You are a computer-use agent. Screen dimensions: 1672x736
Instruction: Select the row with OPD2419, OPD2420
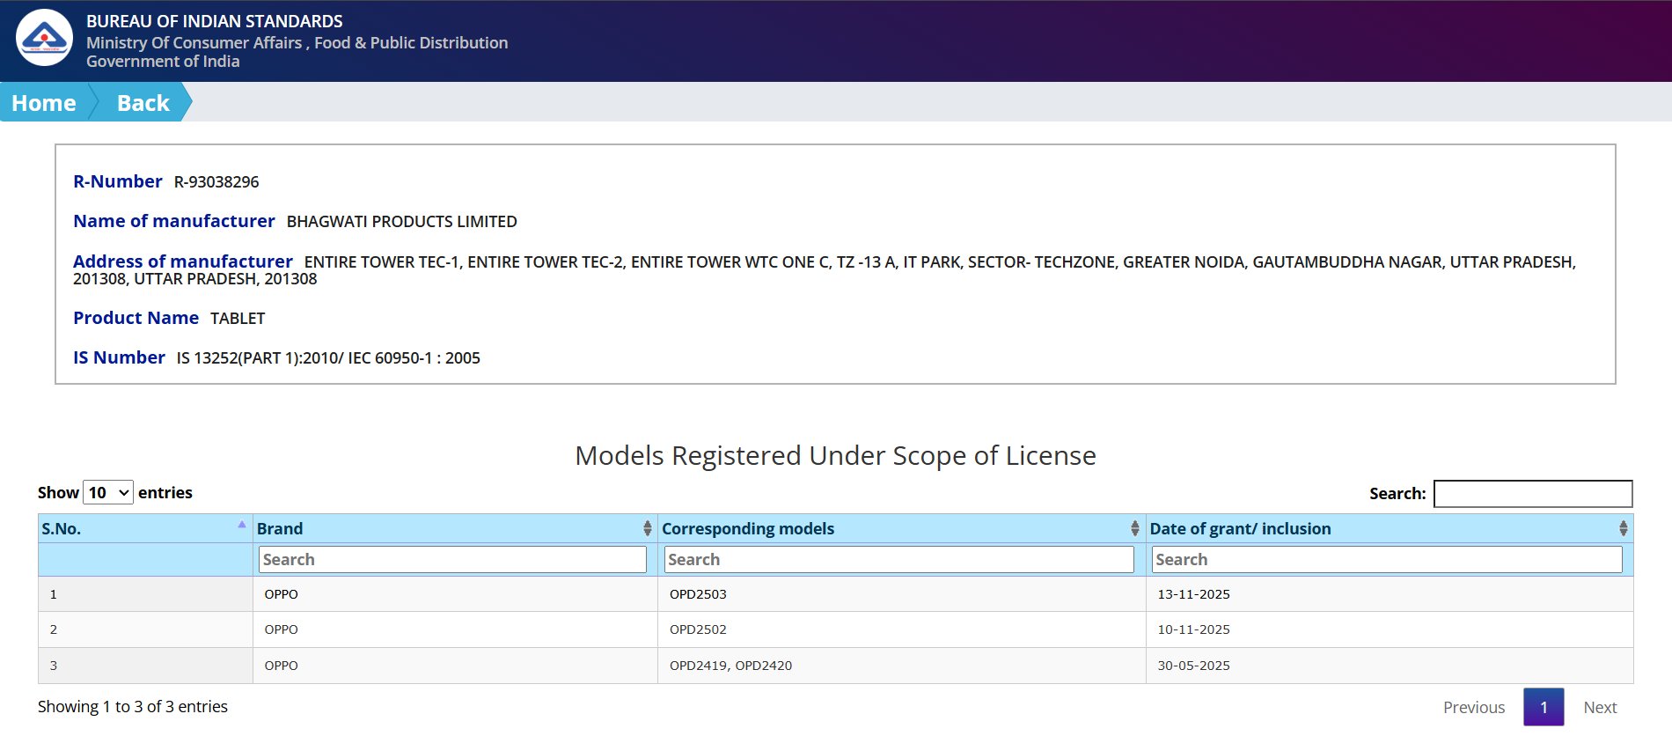pyautogui.click(x=730, y=666)
